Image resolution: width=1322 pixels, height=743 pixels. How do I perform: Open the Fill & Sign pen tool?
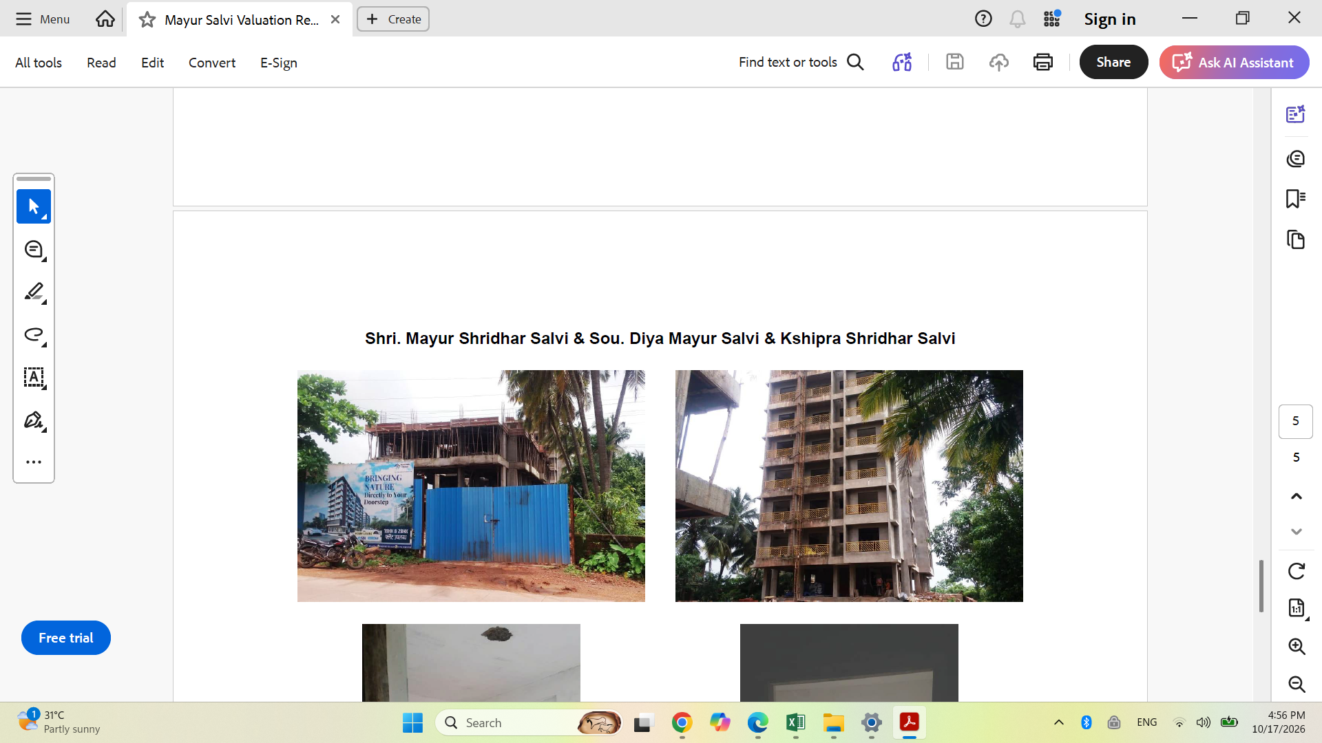[x=34, y=420]
